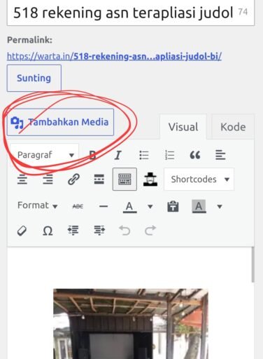Insert horizontal line
Screen dimensions: 263x359
[x=104, y=206]
